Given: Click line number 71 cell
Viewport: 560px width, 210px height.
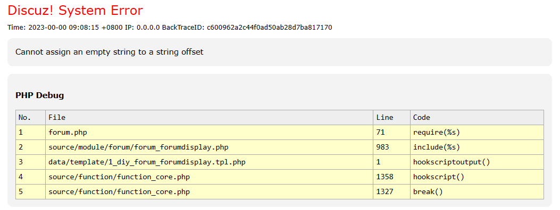Looking at the screenshot, I should tap(392, 133).
